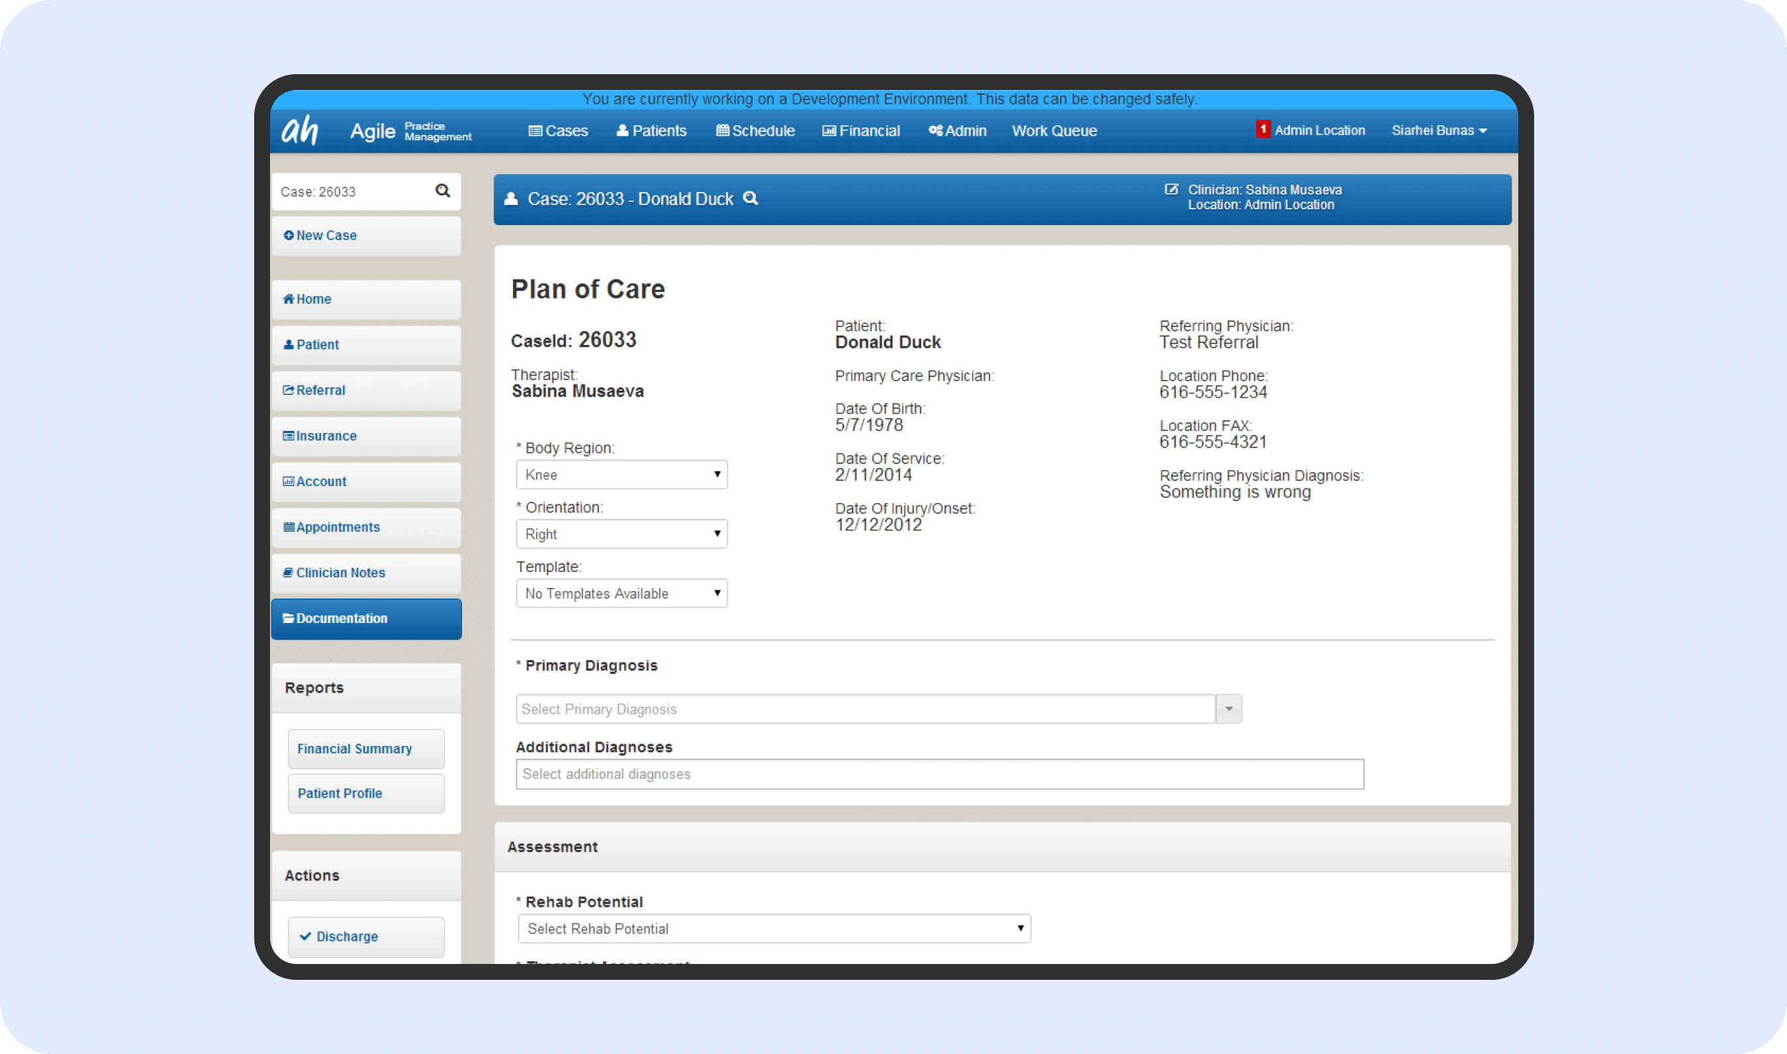The image size is (1787, 1054).
Task: Click the edit clinician pencil icon
Action: 1171,189
